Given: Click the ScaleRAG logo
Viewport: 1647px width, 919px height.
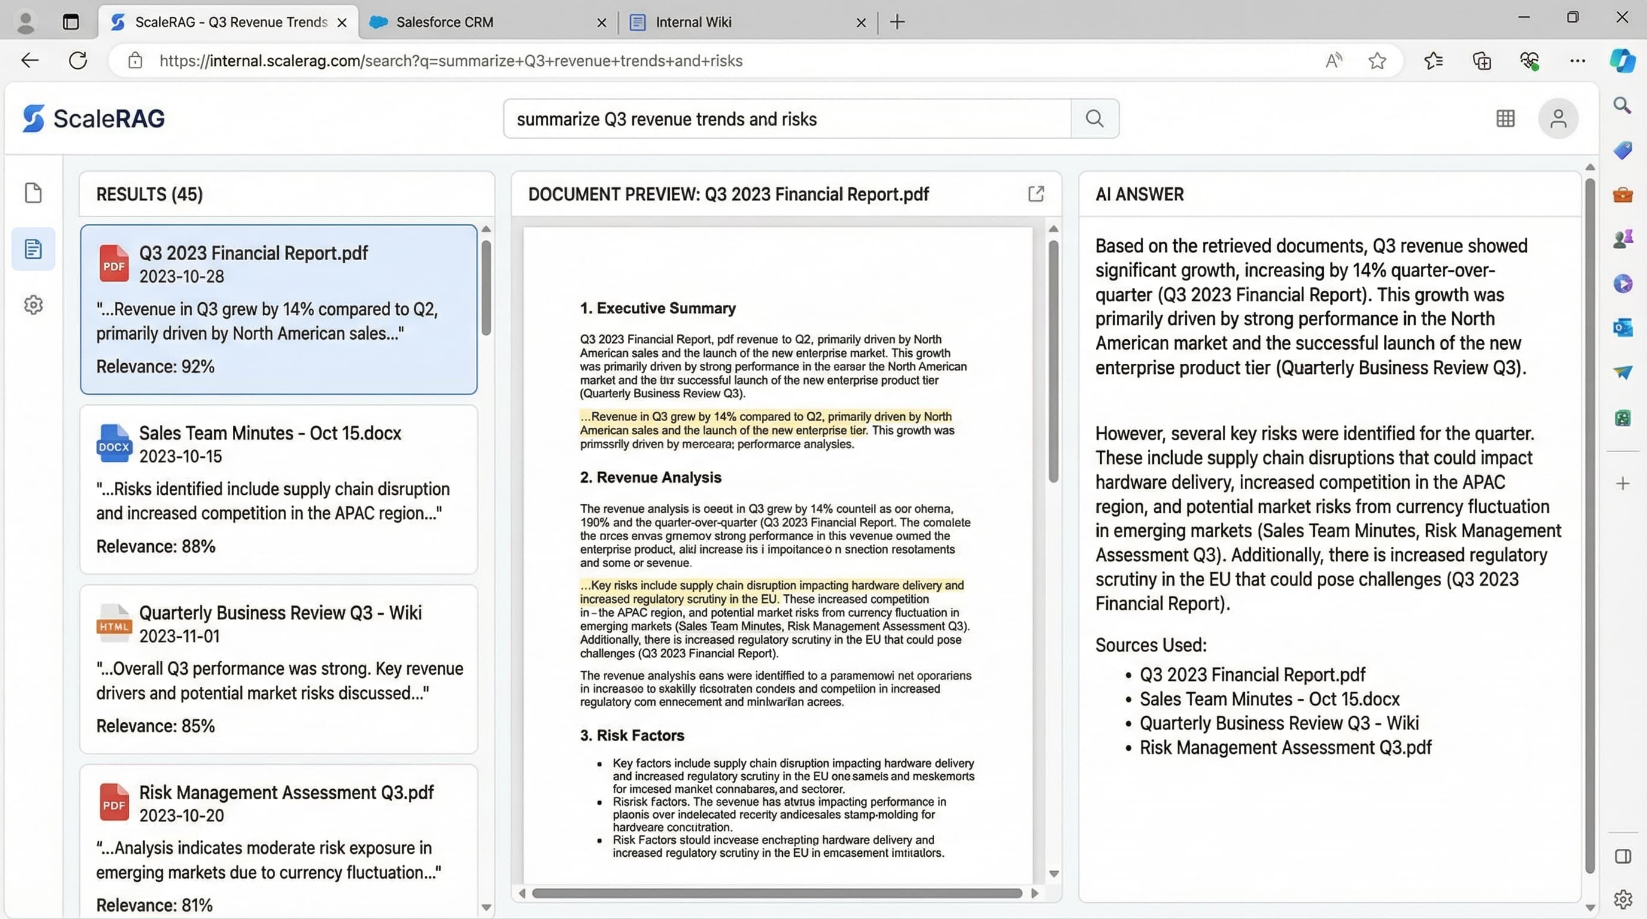Looking at the screenshot, I should click(x=93, y=118).
